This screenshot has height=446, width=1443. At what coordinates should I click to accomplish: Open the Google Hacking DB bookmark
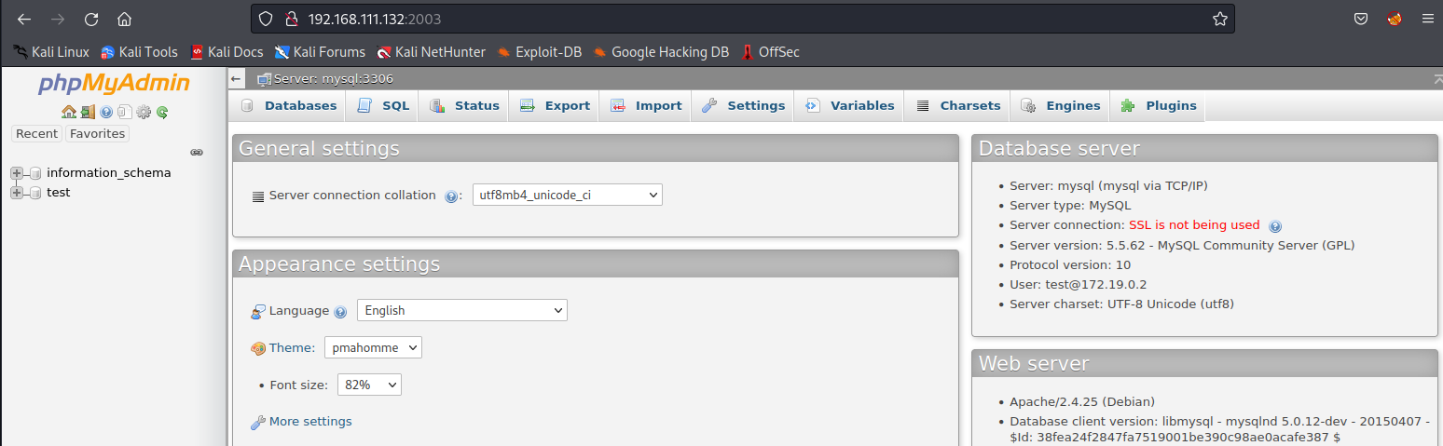click(661, 52)
